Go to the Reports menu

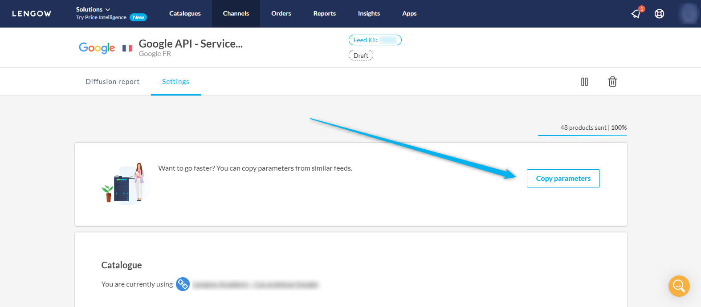click(x=324, y=14)
